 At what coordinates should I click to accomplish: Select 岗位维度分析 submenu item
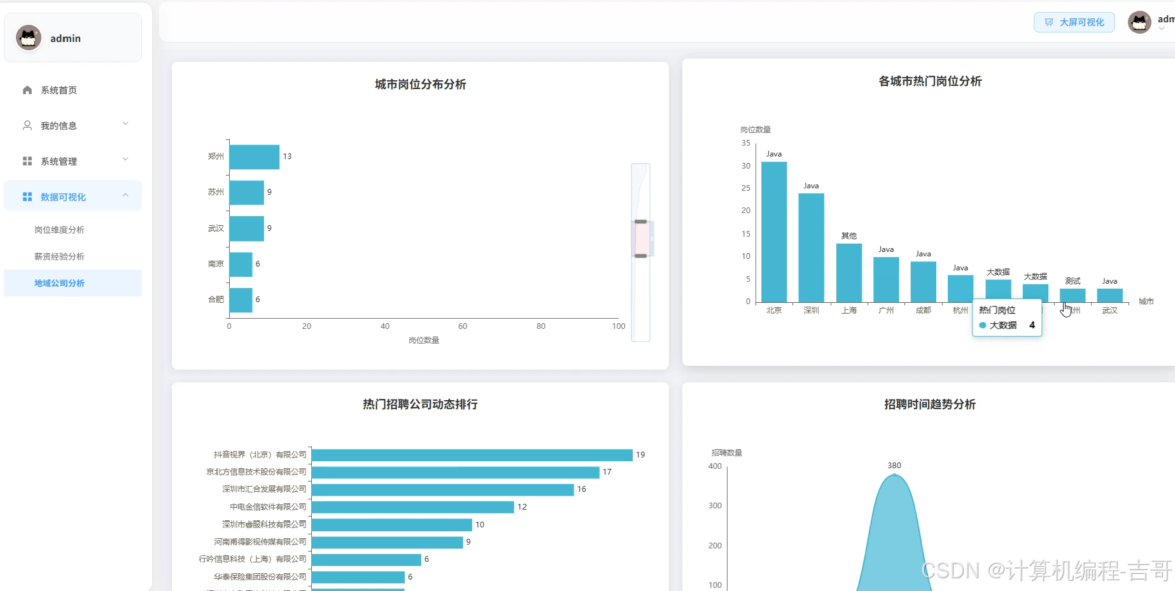coord(73,230)
